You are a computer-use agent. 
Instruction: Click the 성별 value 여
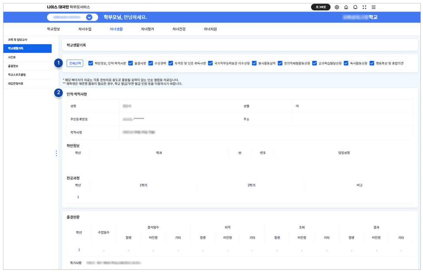[x=297, y=106]
